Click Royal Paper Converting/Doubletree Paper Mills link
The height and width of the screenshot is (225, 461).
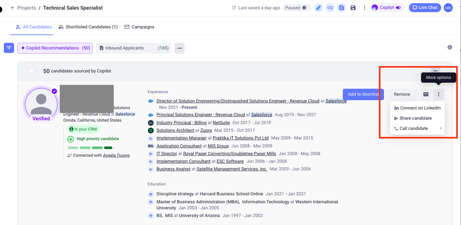230,154
